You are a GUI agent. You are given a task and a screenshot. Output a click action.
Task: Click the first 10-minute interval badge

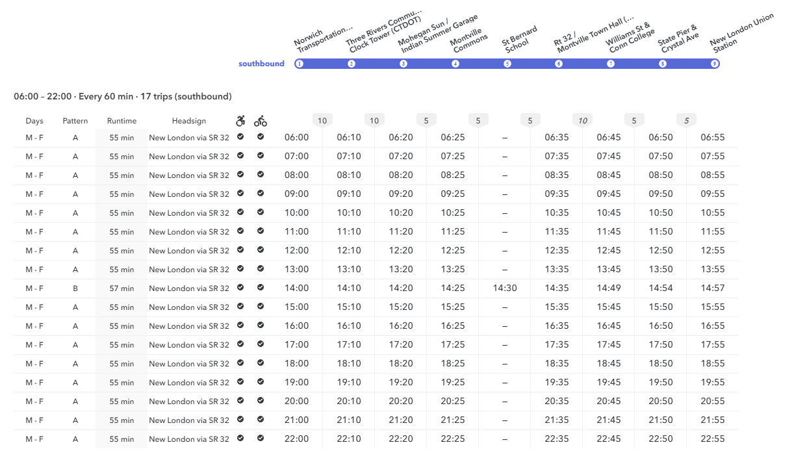click(322, 120)
